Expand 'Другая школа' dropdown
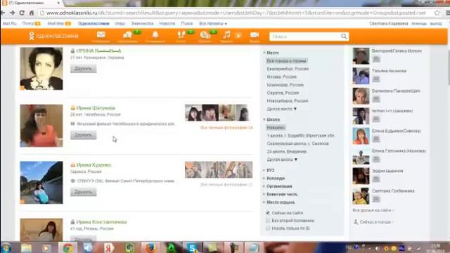This screenshot has width=450, height=253. tap(282, 160)
